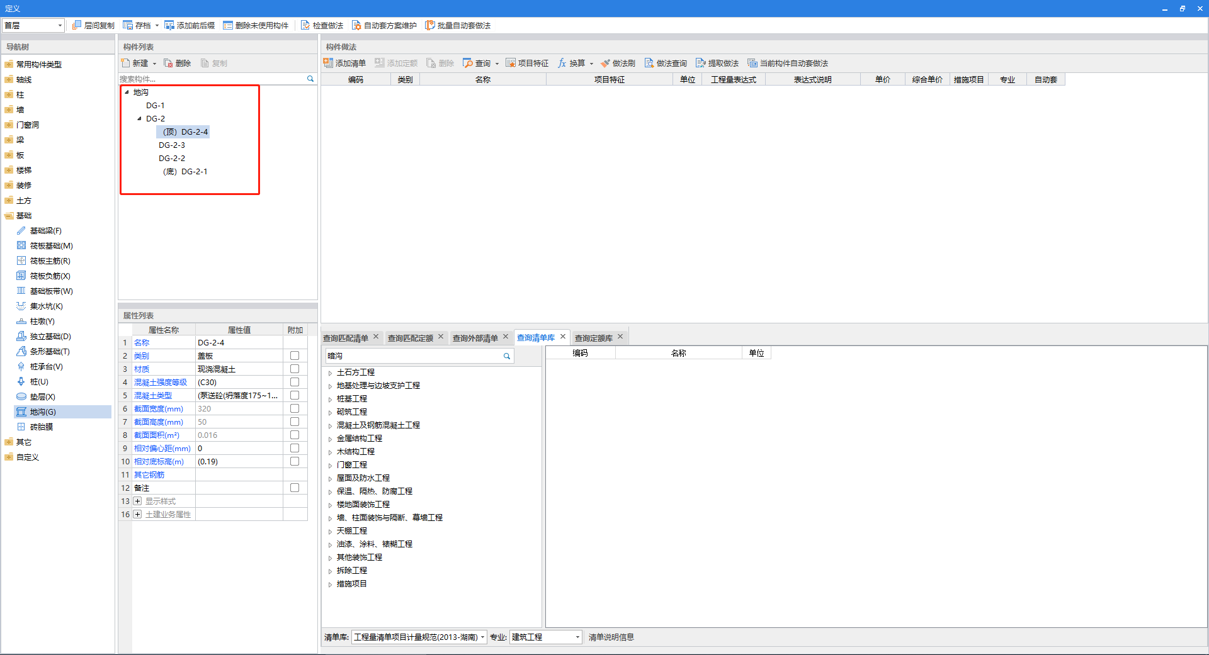Image resolution: width=1209 pixels, height=655 pixels.
Task: Switch to 查询外部清单 tab
Action: 475,338
